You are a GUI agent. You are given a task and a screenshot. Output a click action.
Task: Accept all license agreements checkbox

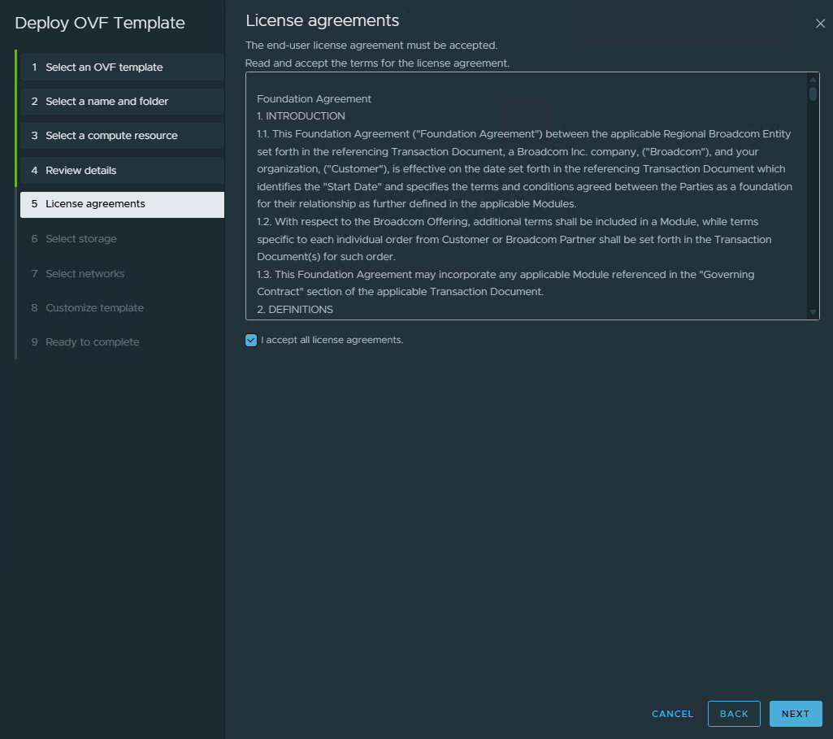click(x=251, y=340)
